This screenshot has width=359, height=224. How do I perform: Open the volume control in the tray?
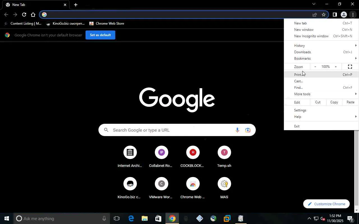[323, 218]
